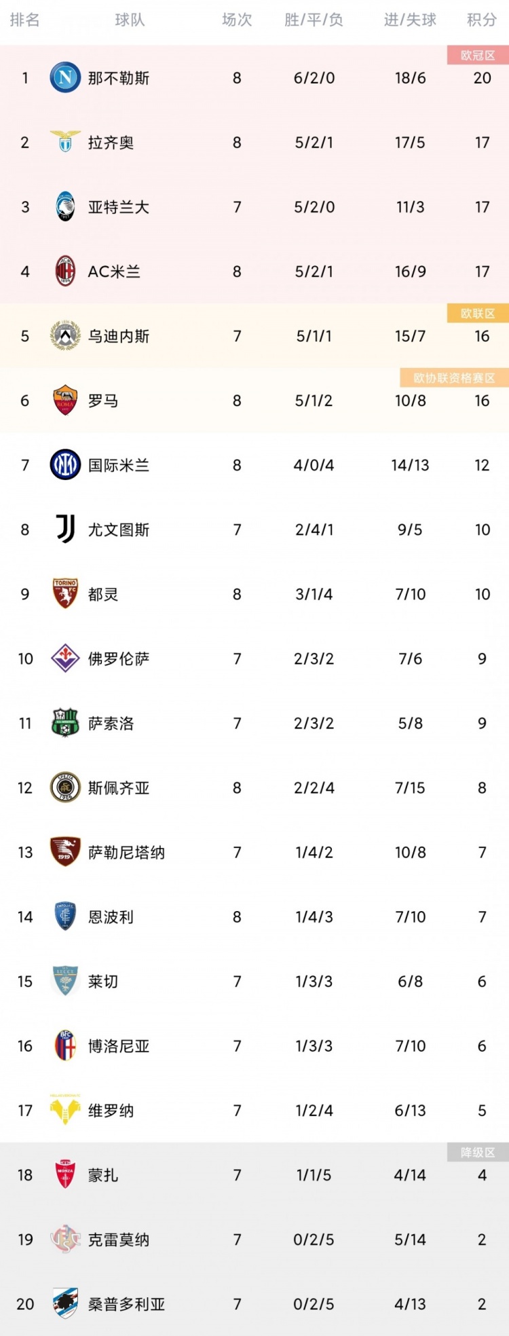Tap the Roma wolf crest
The height and width of the screenshot is (1336, 509).
coord(66,400)
